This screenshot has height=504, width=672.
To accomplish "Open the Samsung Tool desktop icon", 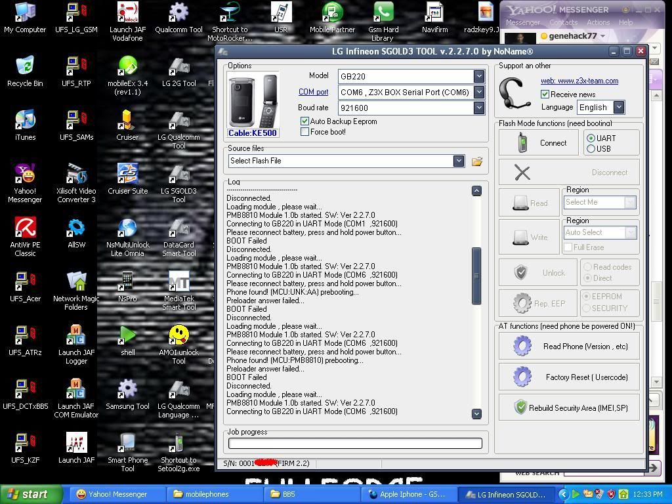I will 127,394.
